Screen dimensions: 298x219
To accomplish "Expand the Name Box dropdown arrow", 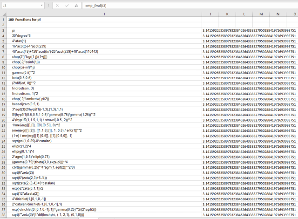I will 44,5.
